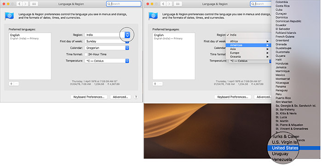Choose El Salvador in country list
This screenshot has width=322, height=166.
(283, 29)
